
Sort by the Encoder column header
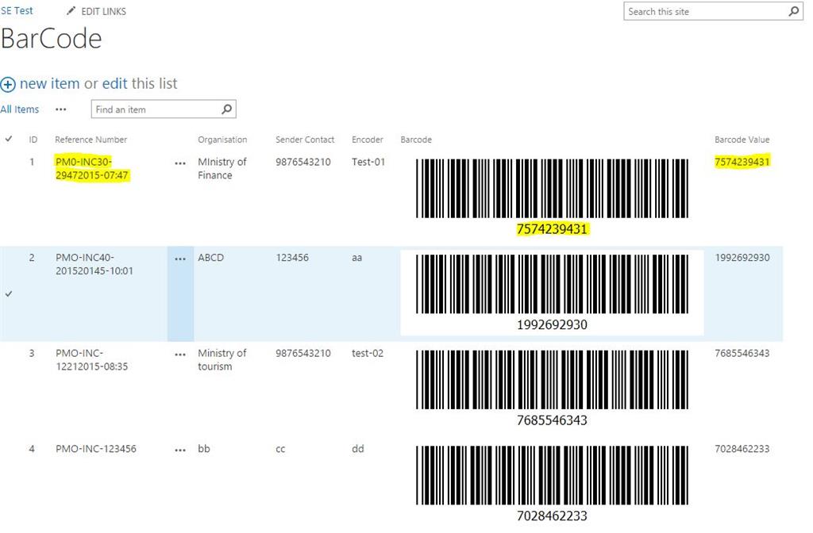367,140
